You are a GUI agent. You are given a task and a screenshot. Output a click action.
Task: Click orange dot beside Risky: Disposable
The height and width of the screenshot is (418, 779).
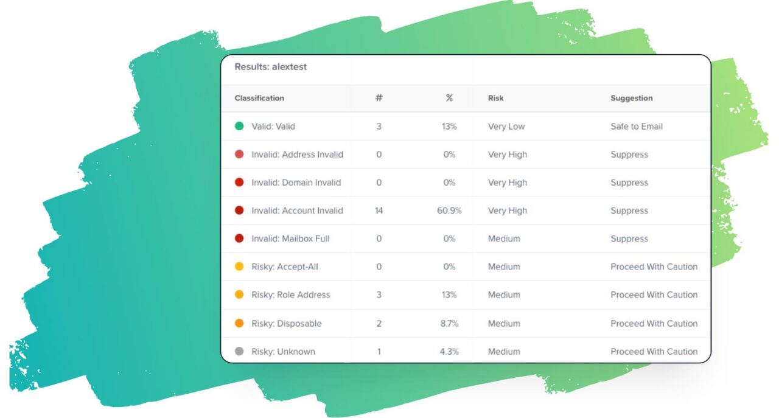(x=239, y=323)
